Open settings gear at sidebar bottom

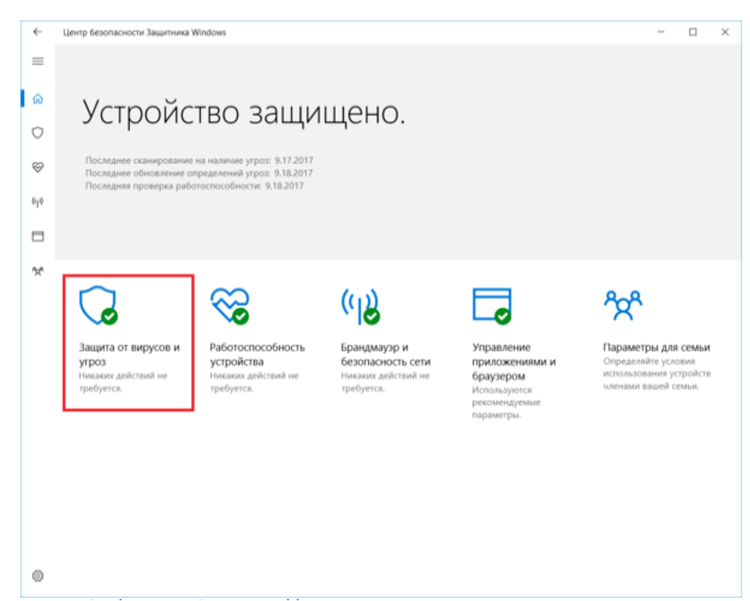(x=38, y=575)
